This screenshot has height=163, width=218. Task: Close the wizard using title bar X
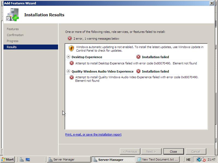212,3
